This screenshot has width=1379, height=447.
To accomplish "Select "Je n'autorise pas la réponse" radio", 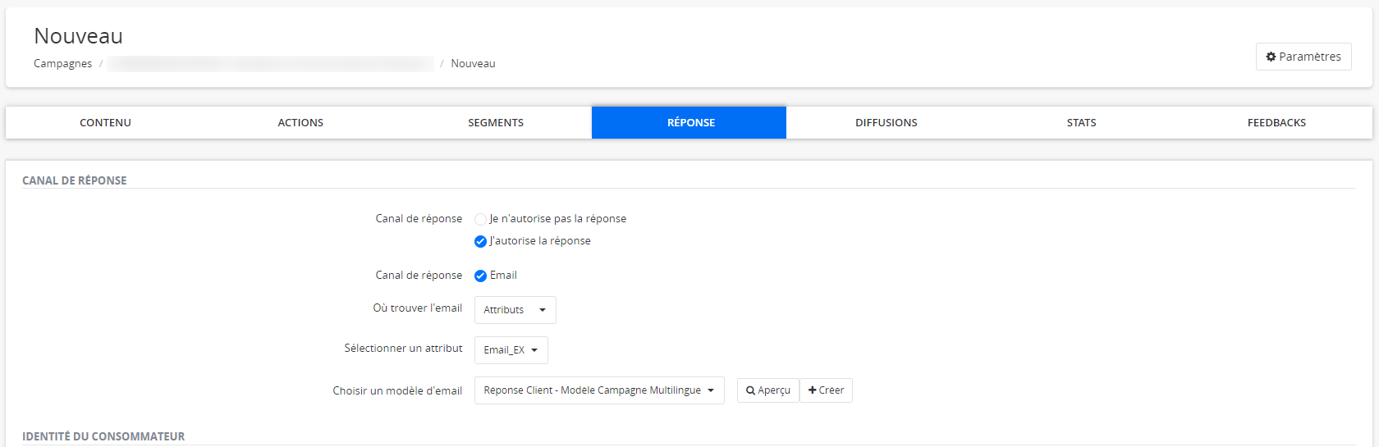I will pos(481,219).
